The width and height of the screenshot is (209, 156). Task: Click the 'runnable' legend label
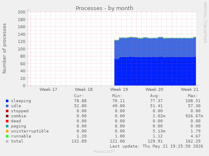tap(21, 136)
